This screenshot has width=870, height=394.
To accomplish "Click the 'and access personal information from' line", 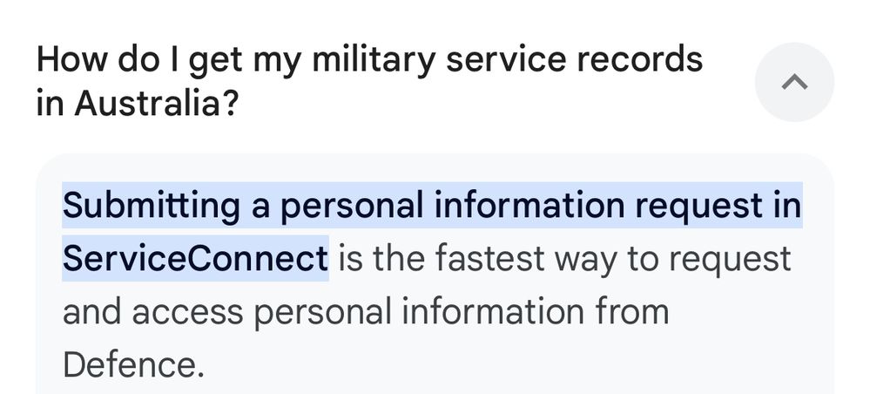I will tap(366, 312).
